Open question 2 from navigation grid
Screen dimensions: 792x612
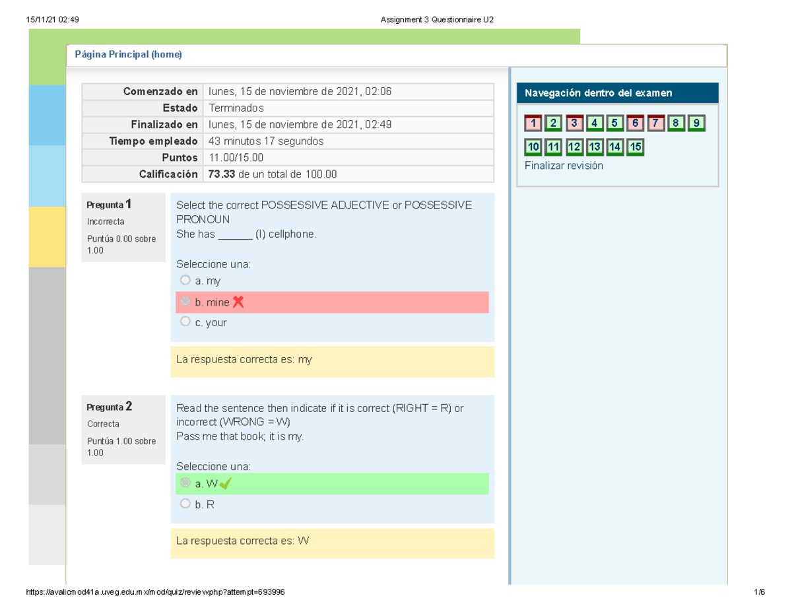pyautogui.click(x=554, y=123)
